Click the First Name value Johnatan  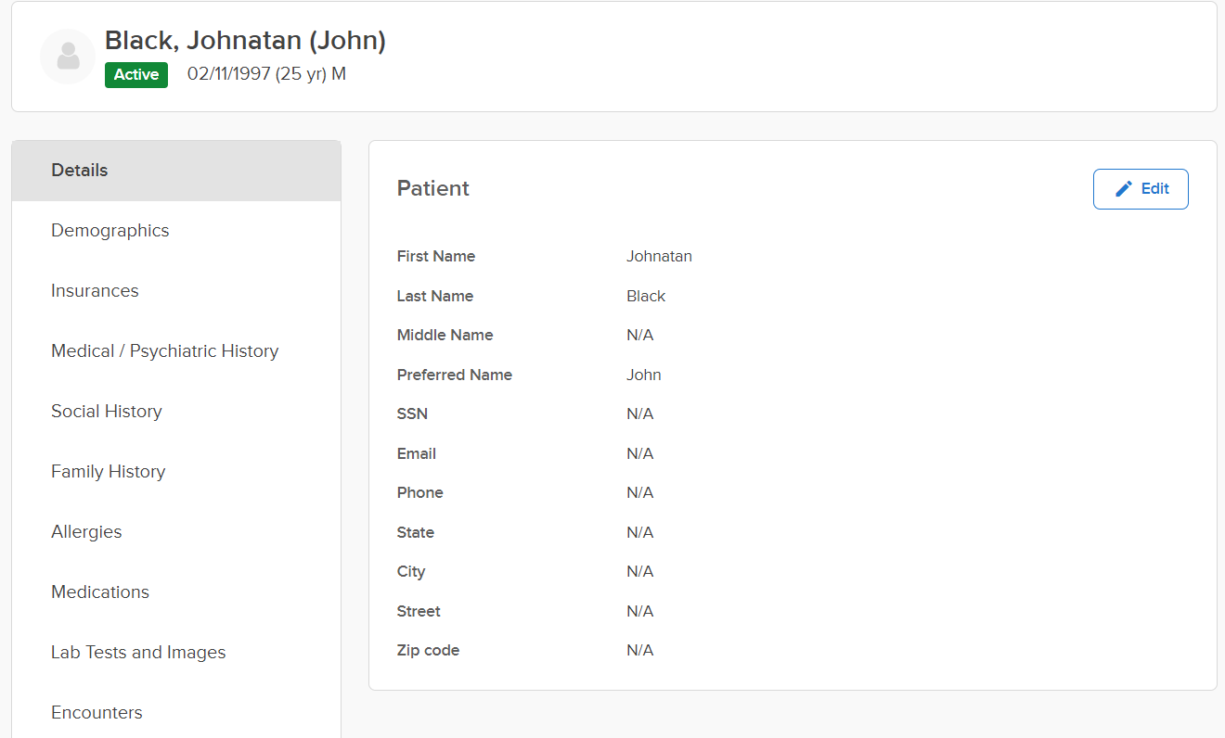point(659,257)
